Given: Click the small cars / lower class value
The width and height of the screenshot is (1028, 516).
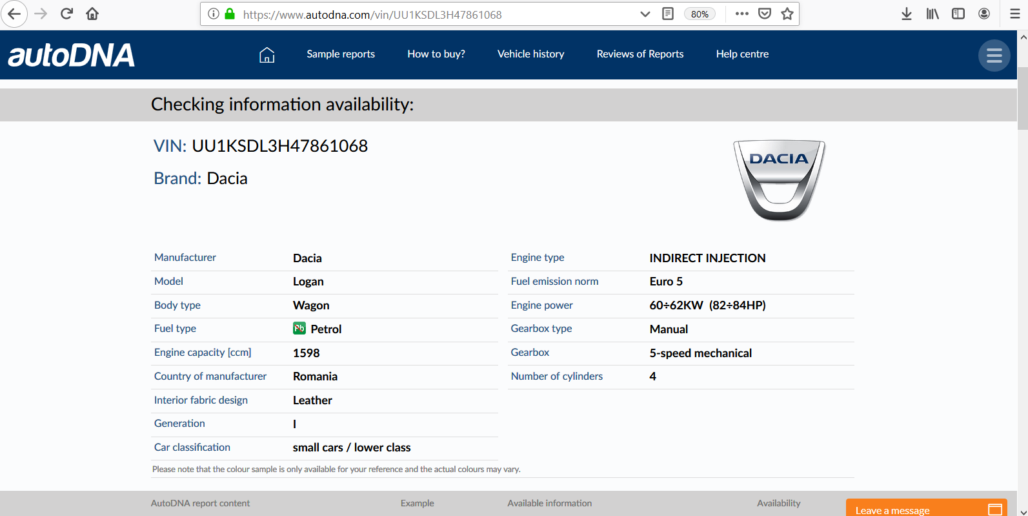Looking at the screenshot, I should coord(352,448).
